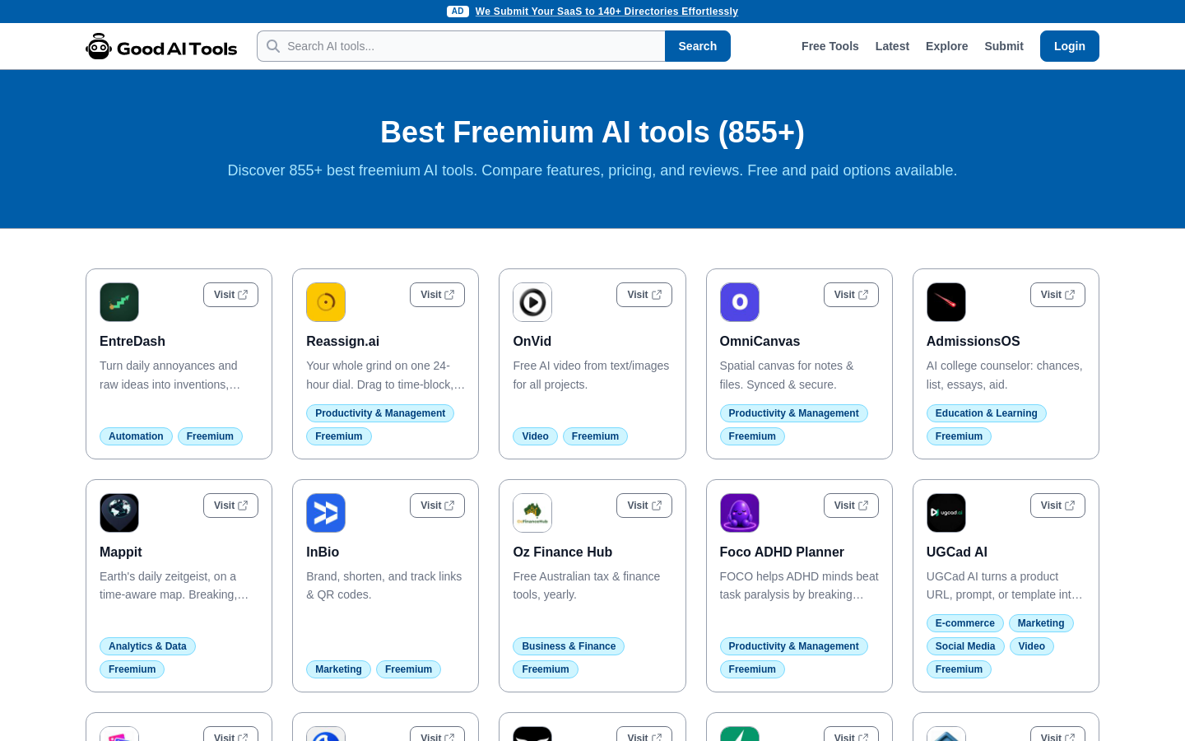Screen dimensions: 1185x741
Task: Open the EntreDash title link
Action: point(132,342)
